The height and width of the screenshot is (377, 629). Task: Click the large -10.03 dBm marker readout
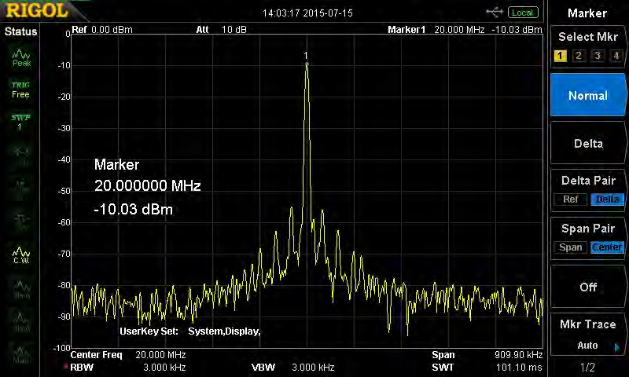point(133,209)
